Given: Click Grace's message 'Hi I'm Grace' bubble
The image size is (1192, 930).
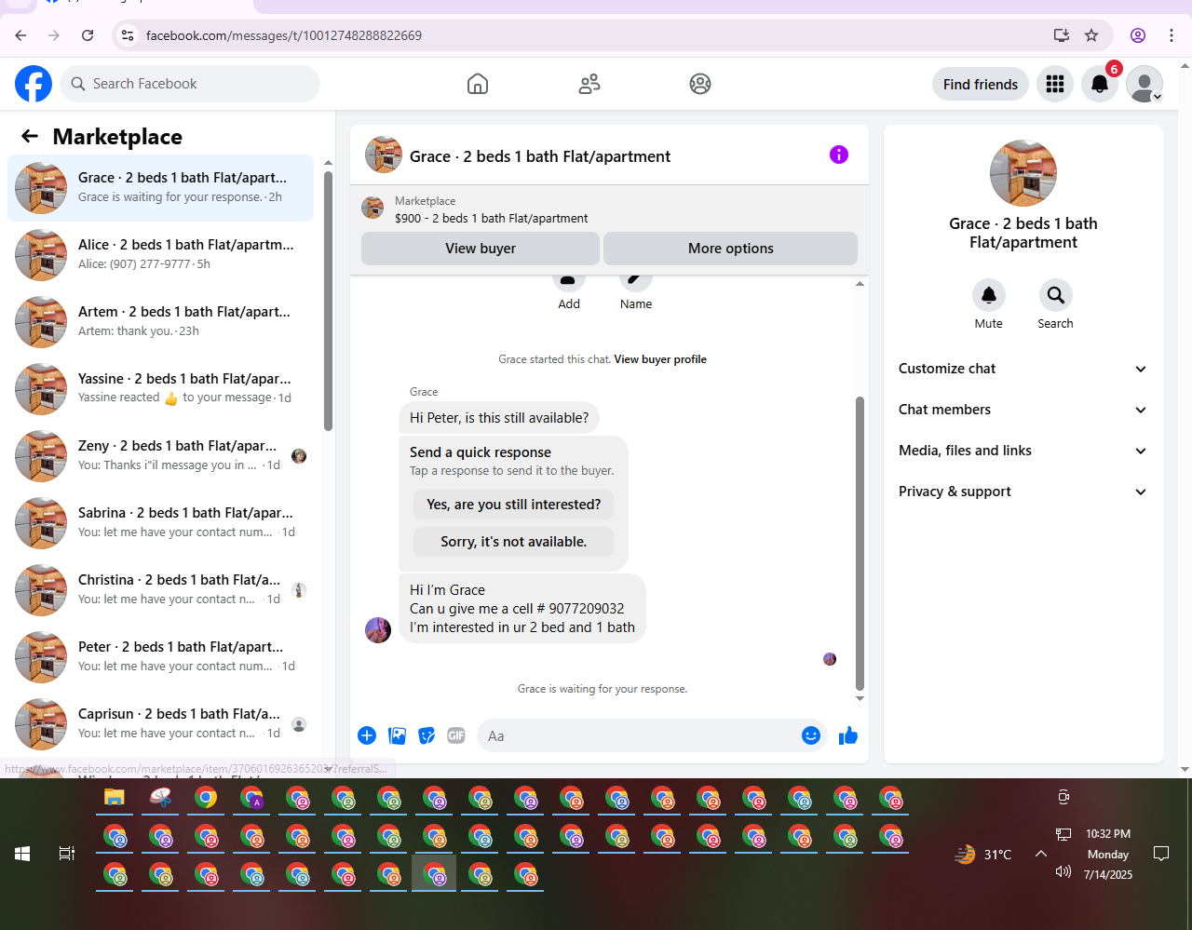Looking at the screenshot, I should pos(522,609).
